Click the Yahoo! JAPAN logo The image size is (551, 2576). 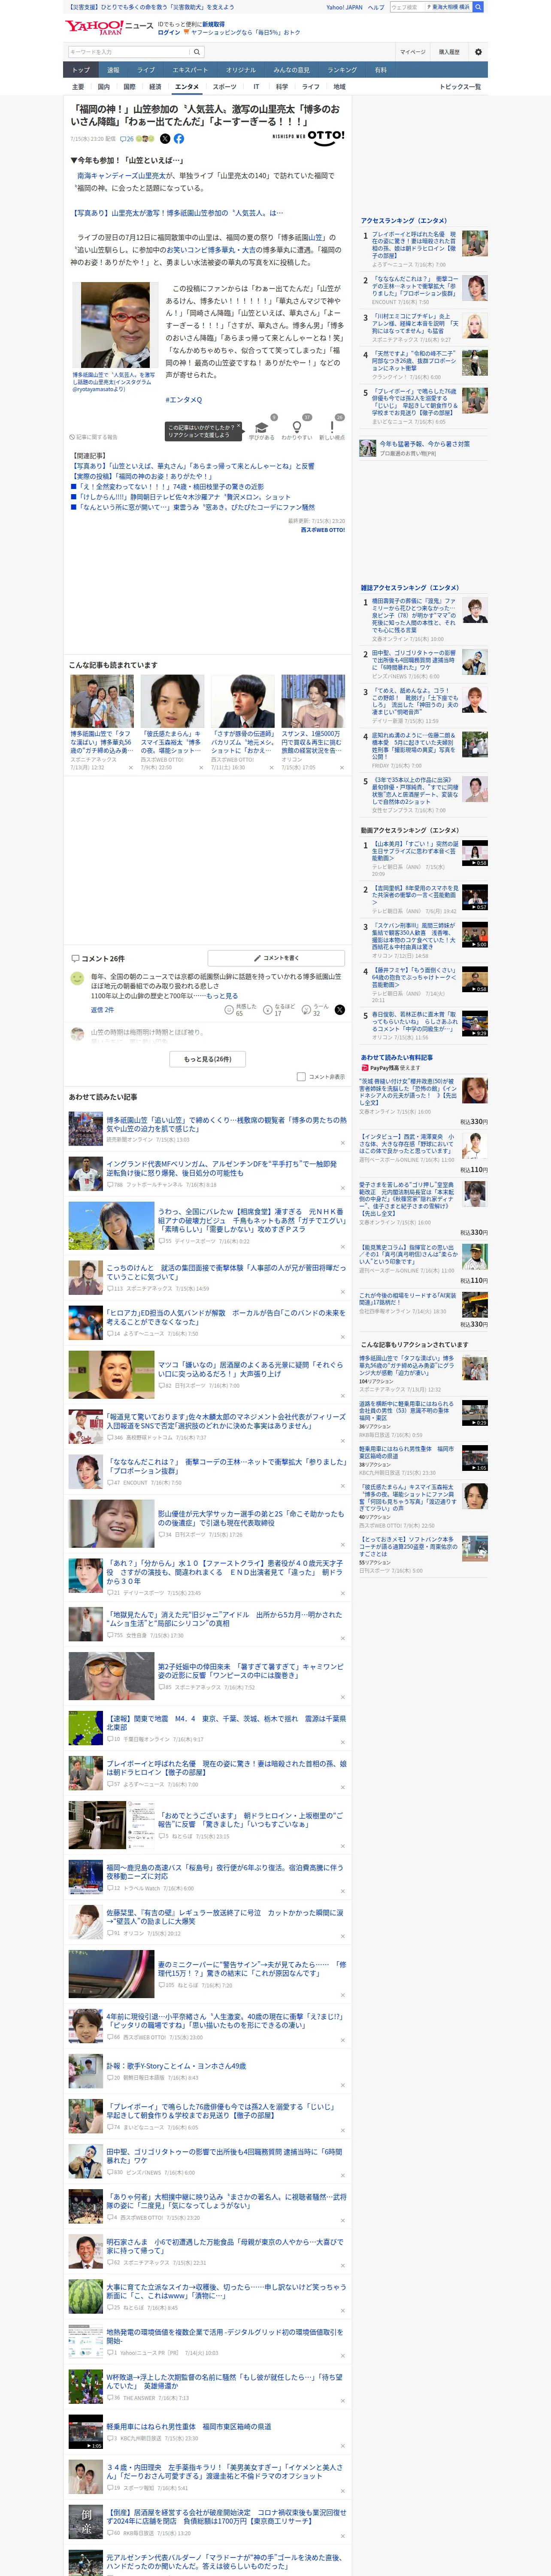[94, 27]
